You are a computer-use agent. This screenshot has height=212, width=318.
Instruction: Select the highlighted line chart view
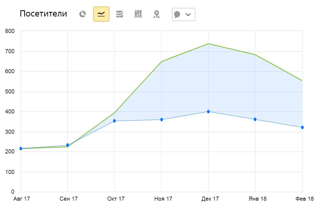(x=101, y=14)
